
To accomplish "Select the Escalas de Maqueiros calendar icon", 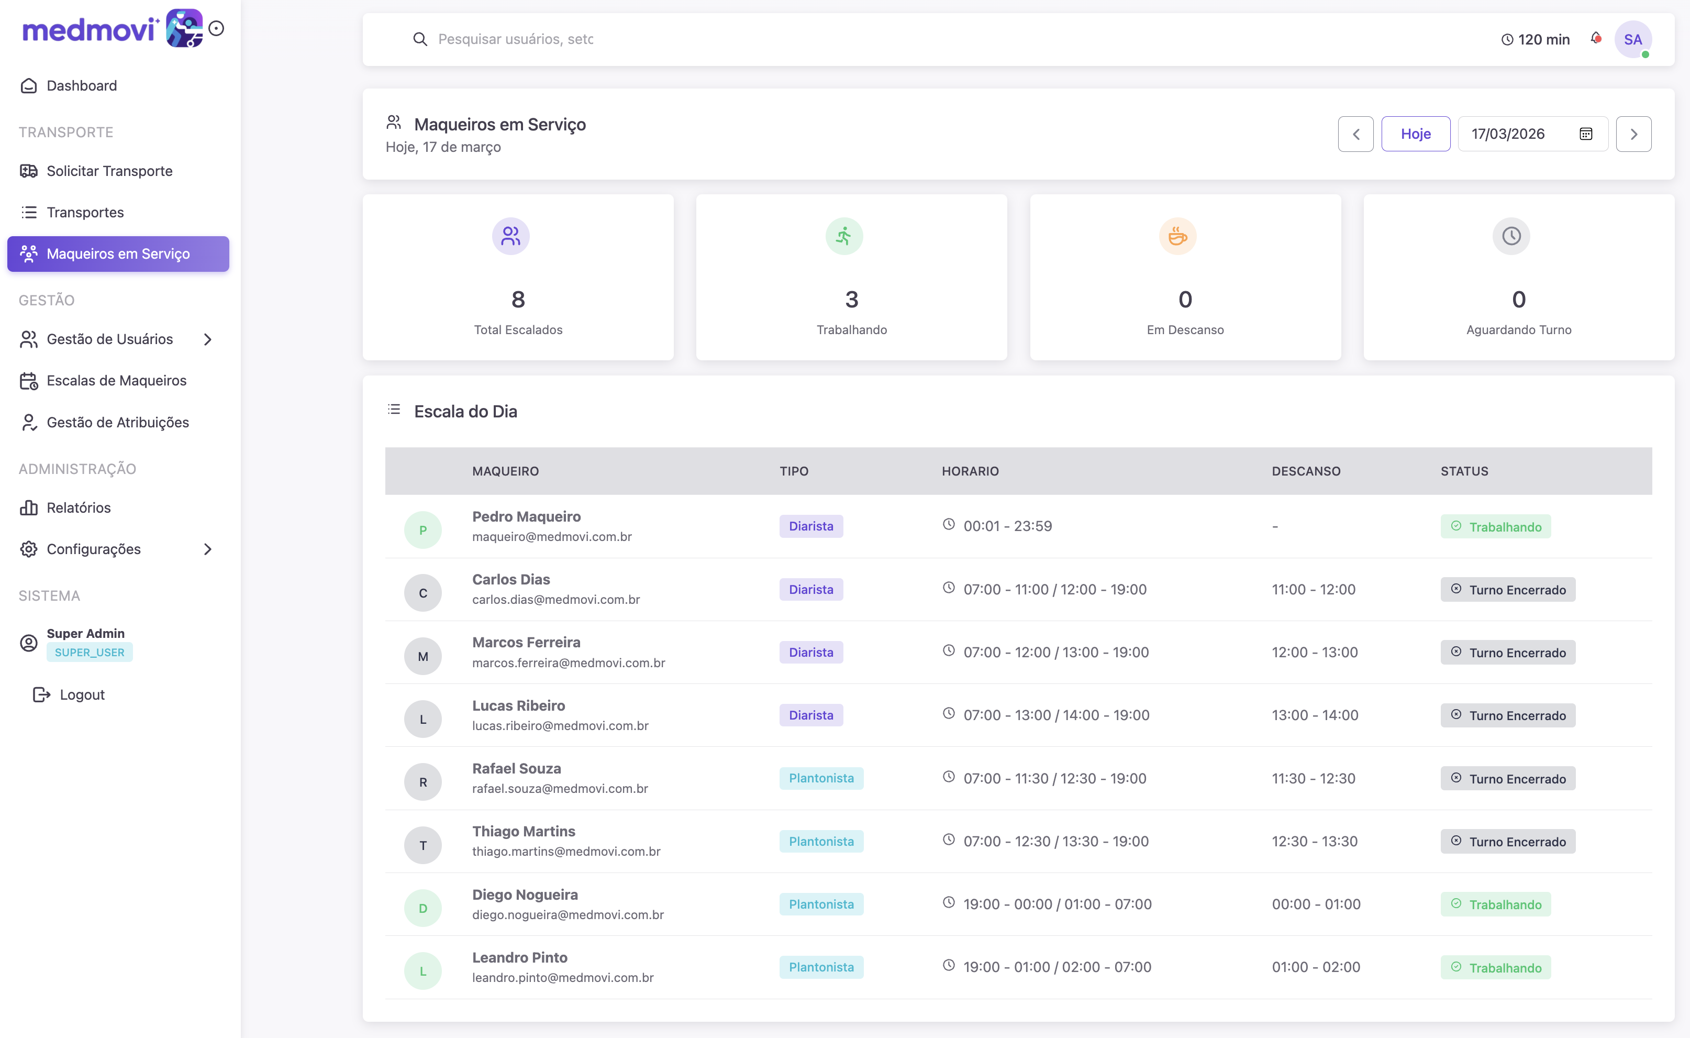I will pyautogui.click(x=28, y=381).
